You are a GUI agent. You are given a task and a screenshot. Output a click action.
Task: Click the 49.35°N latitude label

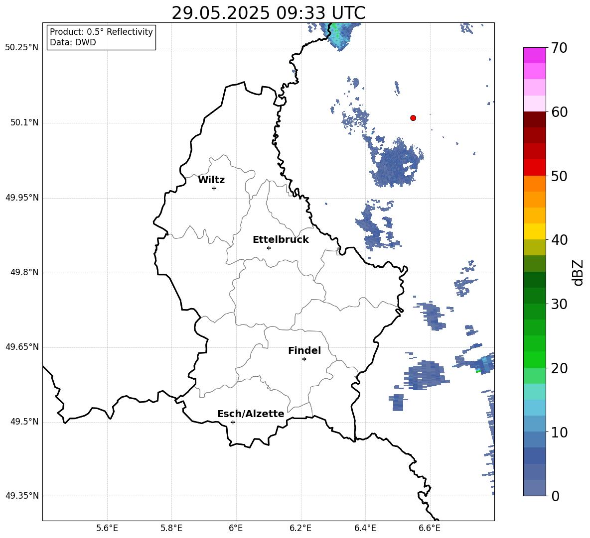point(21,496)
